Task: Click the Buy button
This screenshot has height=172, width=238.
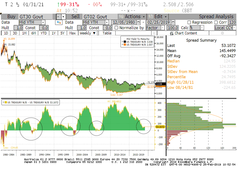Action: click(11, 17)
